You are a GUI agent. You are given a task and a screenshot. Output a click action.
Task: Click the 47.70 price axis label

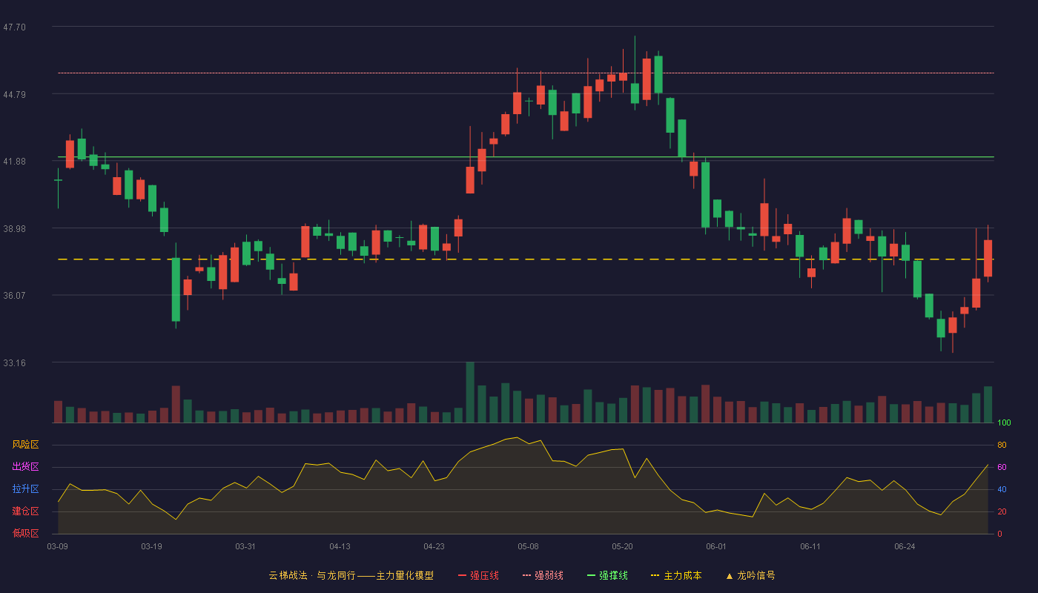pyautogui.click(x=14, y=27)
